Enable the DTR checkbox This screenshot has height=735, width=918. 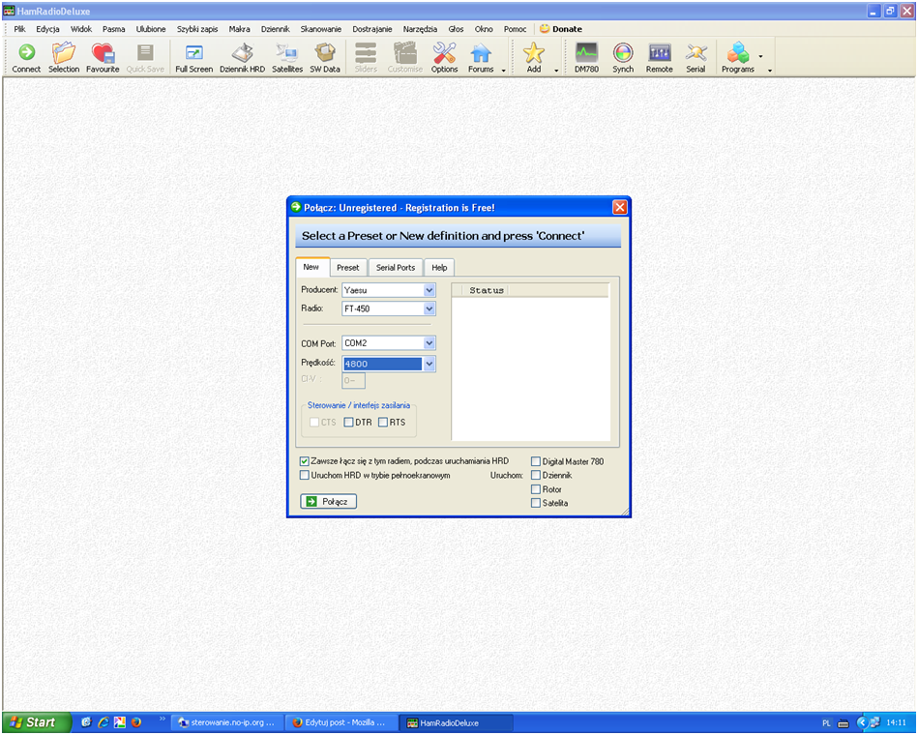coord(348,422)
